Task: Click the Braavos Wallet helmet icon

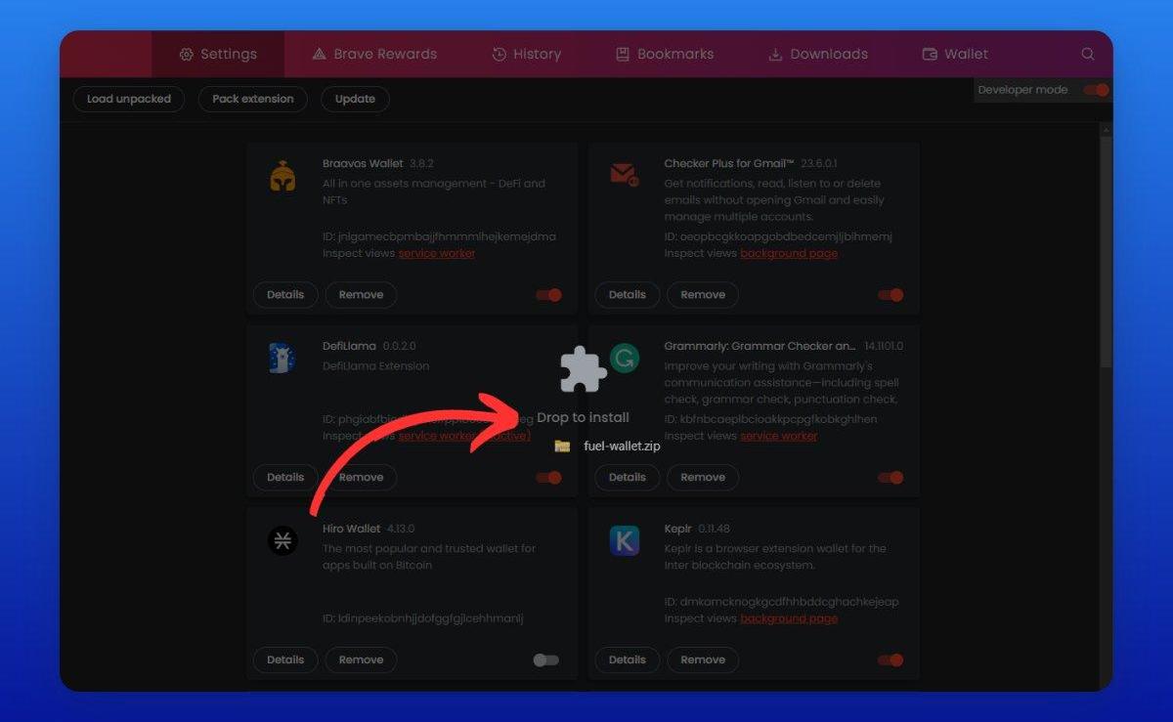Action: (x=282, y=176)
